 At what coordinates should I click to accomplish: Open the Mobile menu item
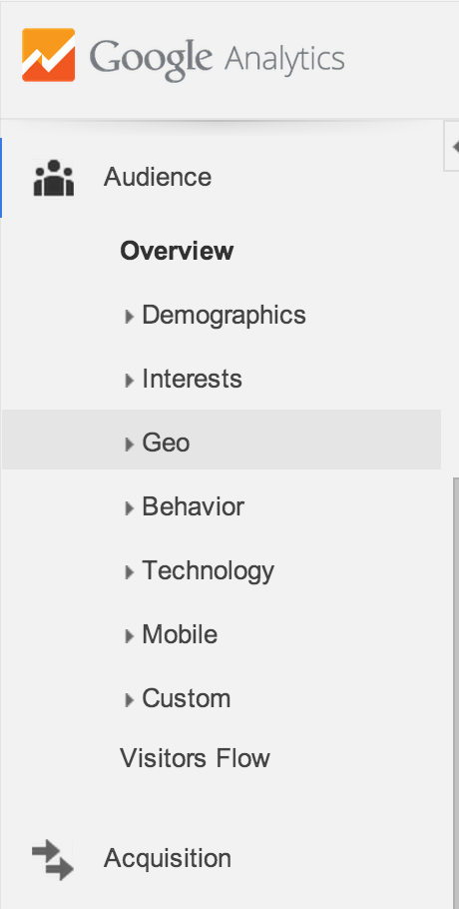tap(180, 634)
